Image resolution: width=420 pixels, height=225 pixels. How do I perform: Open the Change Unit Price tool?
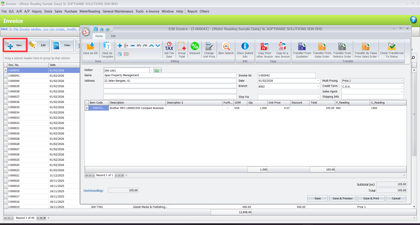point(209,47)
